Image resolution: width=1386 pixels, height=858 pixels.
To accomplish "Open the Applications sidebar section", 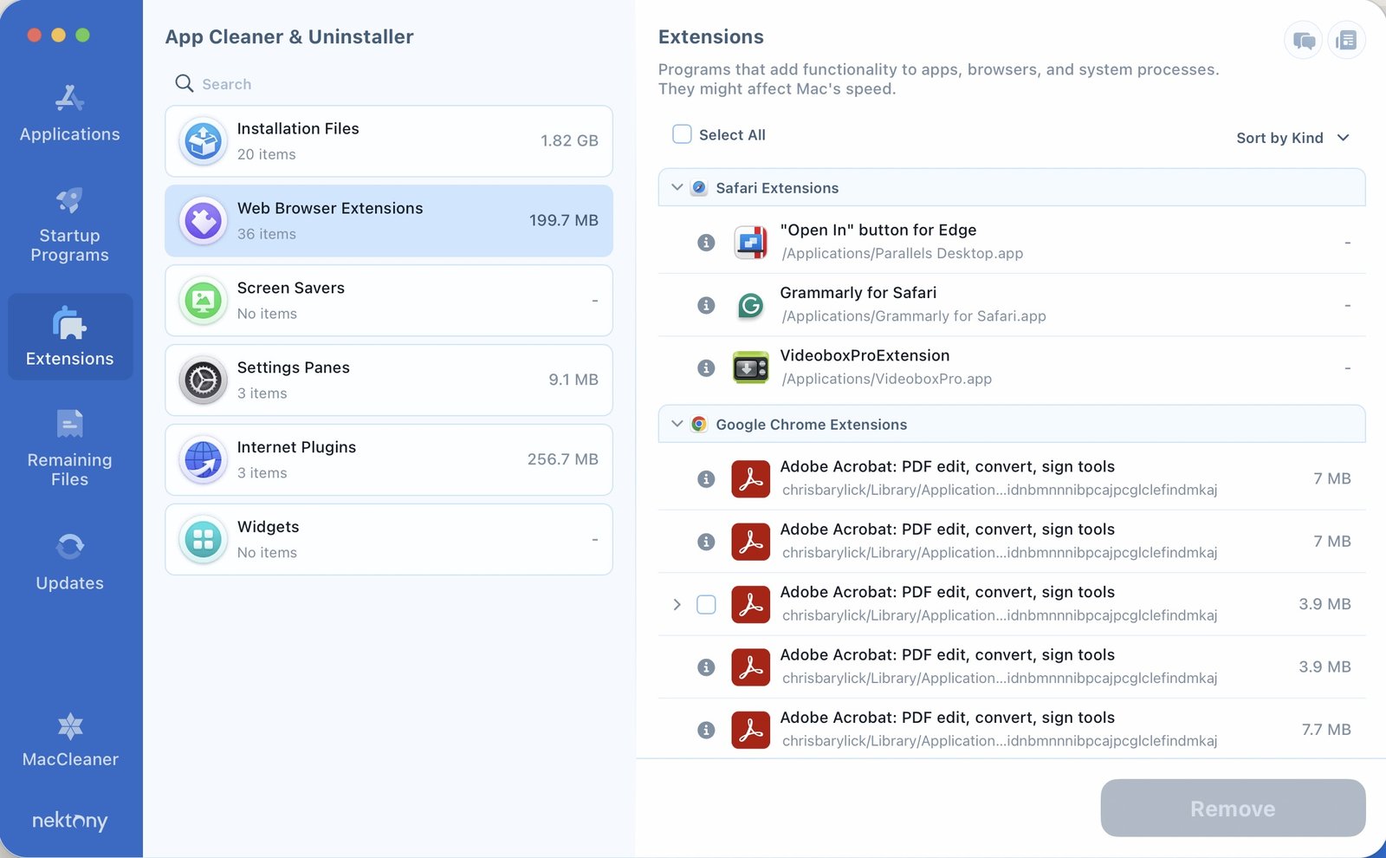I will pos(69,114).
